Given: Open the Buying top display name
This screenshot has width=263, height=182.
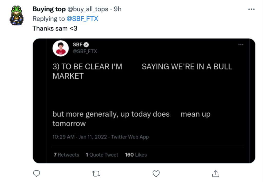Looking at the screenshot, I should coord(49,9).
